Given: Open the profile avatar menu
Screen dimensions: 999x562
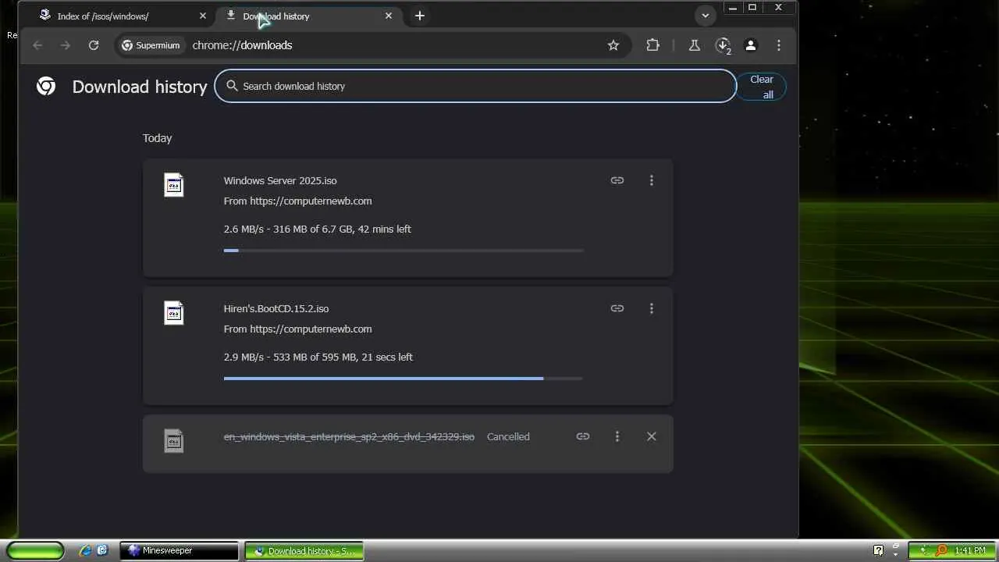Looking at the screenshot, I should [x=751, y=45].
